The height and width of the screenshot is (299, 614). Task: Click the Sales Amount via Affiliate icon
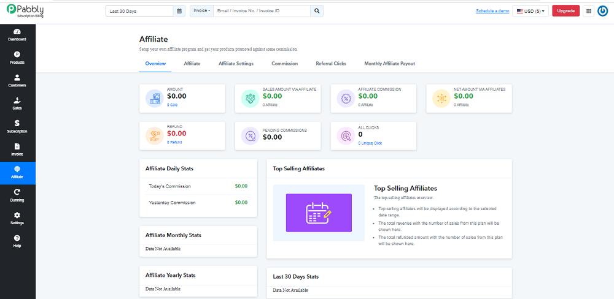pyautogui.click(x=250, y=99)
